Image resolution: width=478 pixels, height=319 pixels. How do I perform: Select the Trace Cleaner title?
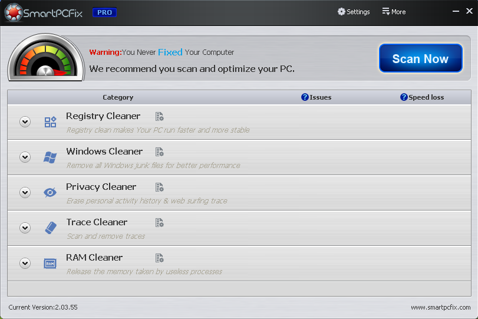(x=97, y=222)
